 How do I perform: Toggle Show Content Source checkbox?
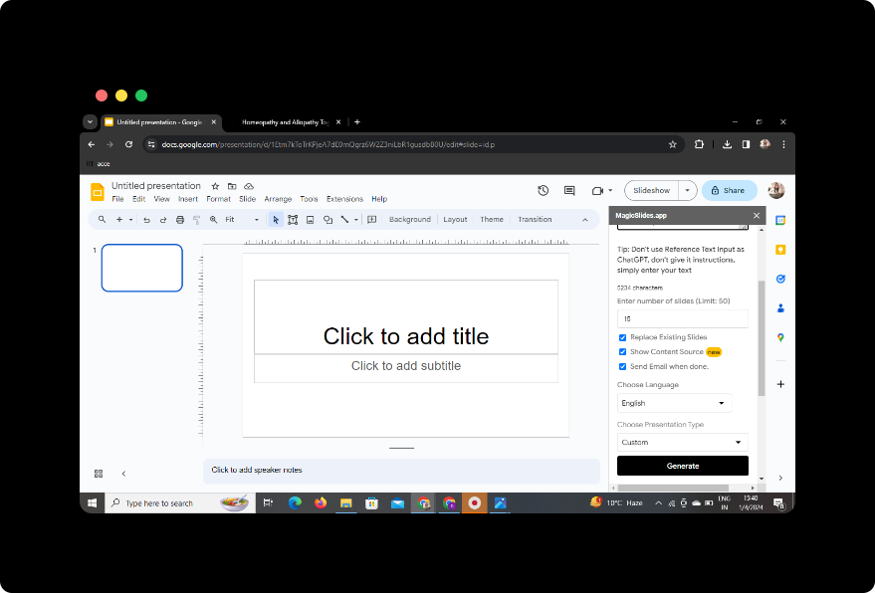(623, 352)
